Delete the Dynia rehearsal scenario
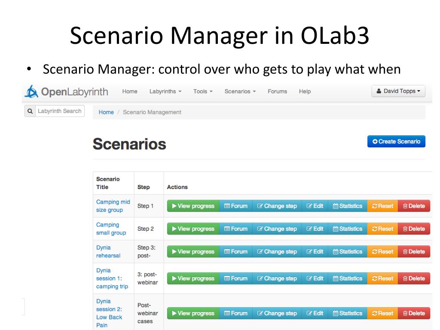 [414, 252]
